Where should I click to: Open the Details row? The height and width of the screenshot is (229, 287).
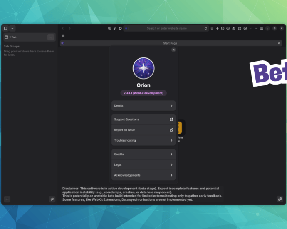(143, 106)
